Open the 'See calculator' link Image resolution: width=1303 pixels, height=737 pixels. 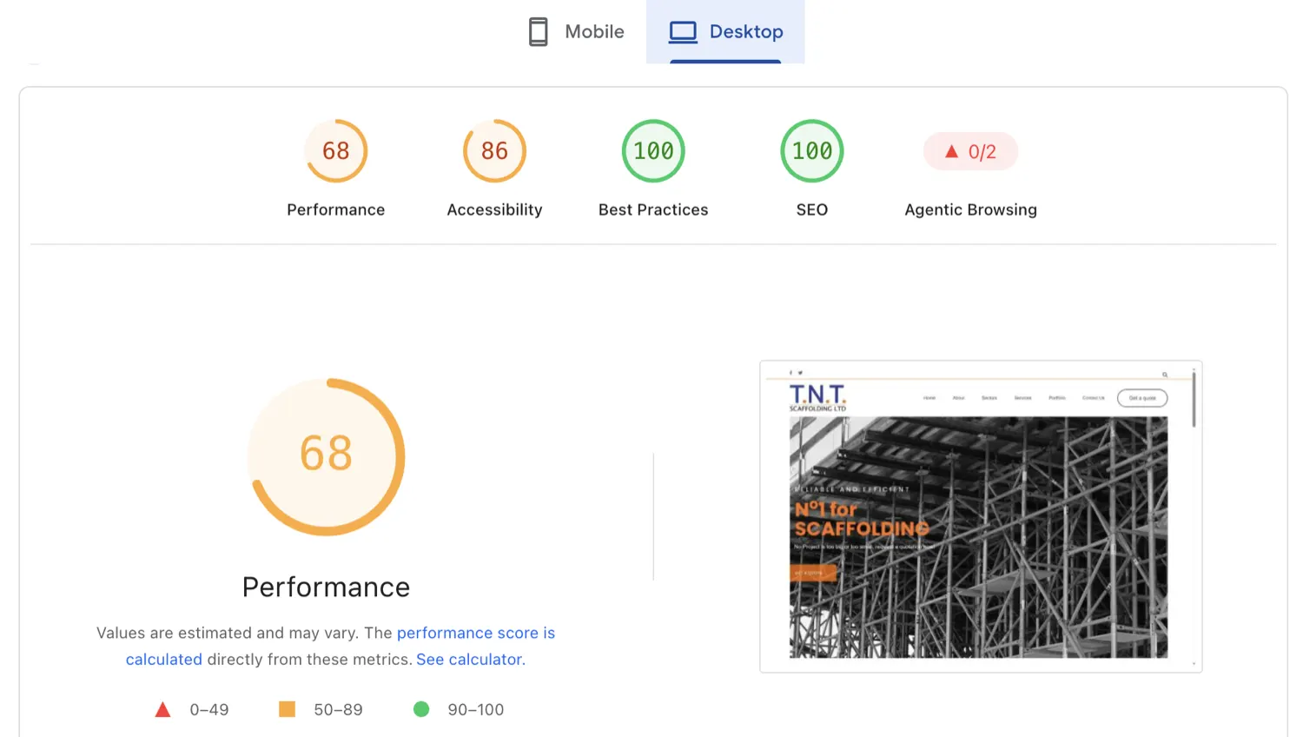tap(469, 660)
